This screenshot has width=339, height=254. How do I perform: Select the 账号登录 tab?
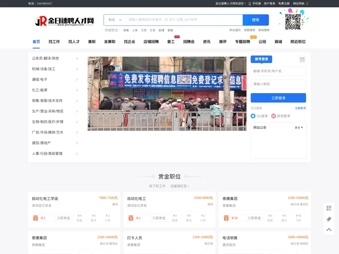261,59
